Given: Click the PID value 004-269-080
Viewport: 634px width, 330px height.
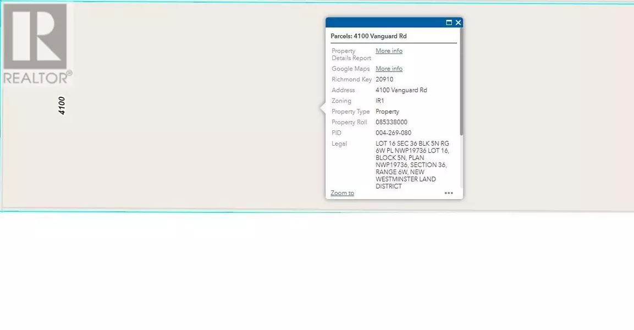Looking at the screenshot, I should (x=393, y=133).
